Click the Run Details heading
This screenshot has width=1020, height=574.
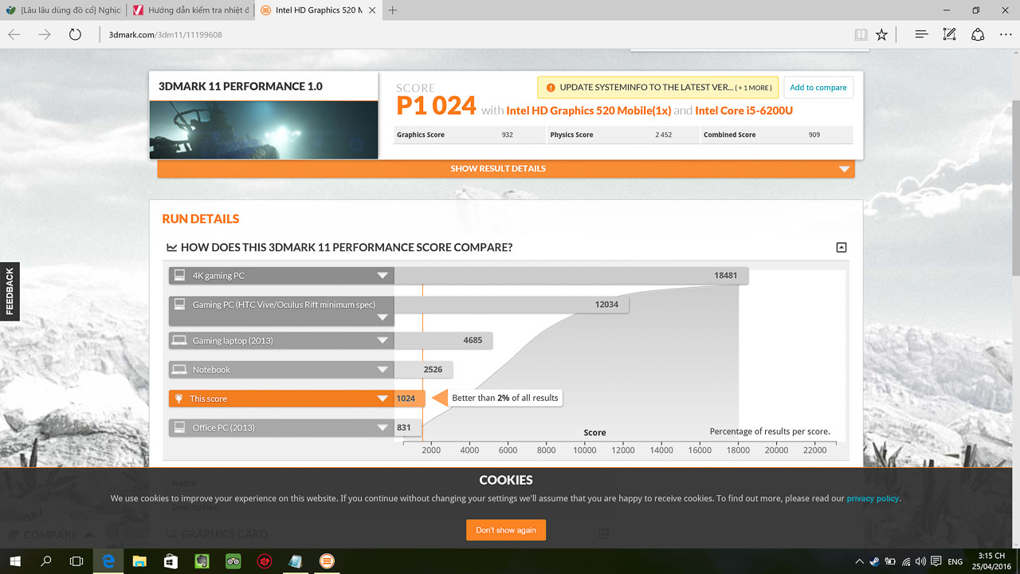[x=201, y=219]
